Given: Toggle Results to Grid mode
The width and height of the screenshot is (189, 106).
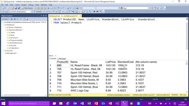Looking at the screenshot, I should (80, 12).
